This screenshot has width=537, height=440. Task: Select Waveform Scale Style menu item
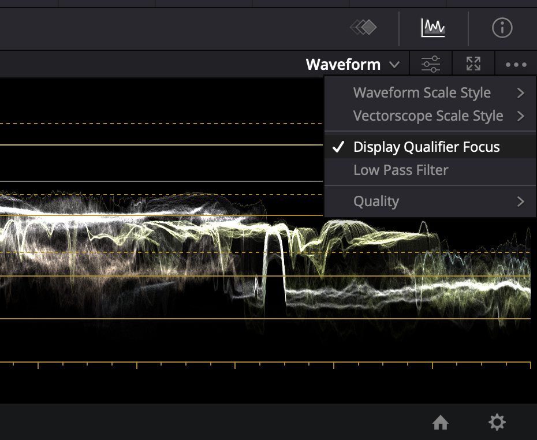422,93
